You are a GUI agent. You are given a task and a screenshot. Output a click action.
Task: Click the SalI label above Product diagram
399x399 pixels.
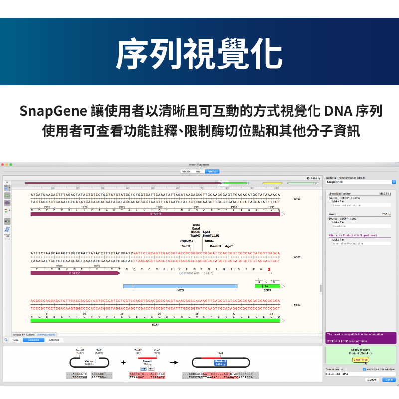(x=220, y=353)
